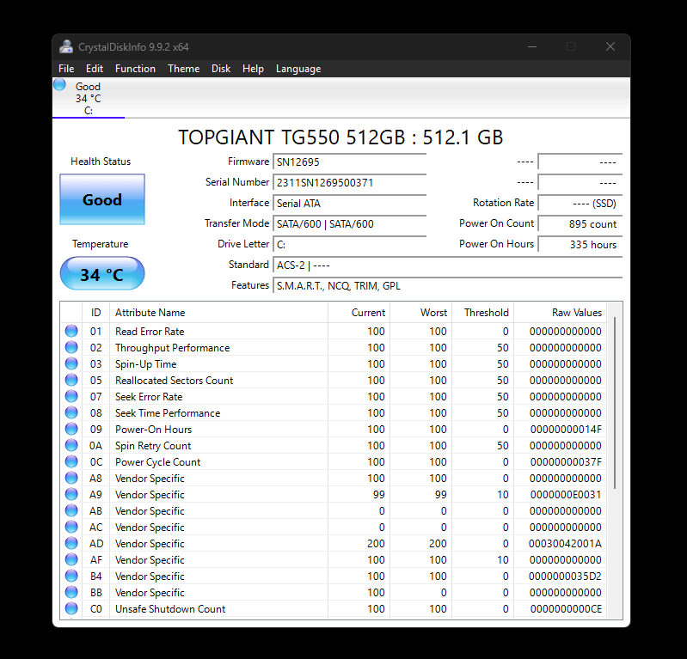Viewport: 687px width, 659px height.
Task: Click raw value 0000000E0031
Action: click(566, 495)
